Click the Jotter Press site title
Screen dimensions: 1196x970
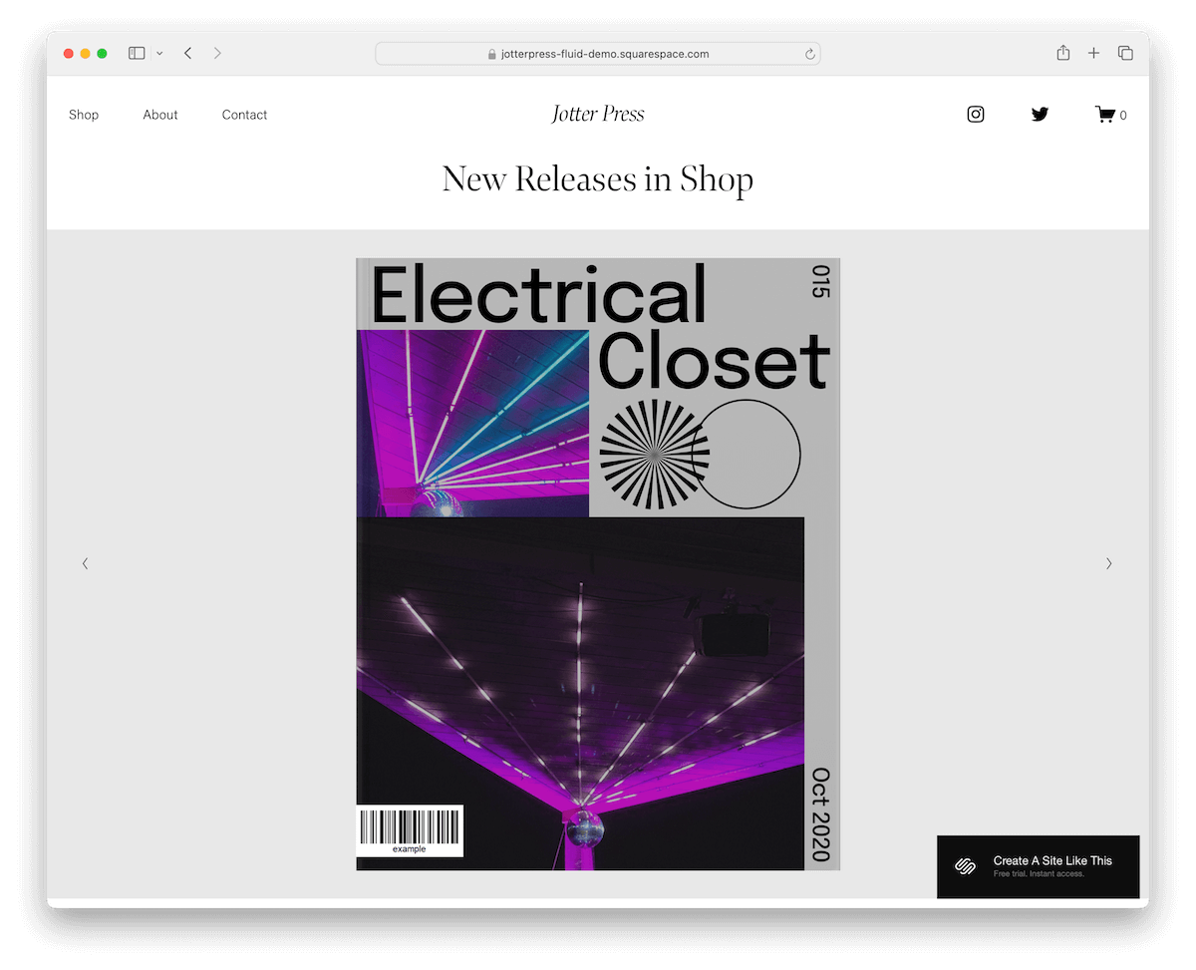pyautogui.click(x=597, y=114)
